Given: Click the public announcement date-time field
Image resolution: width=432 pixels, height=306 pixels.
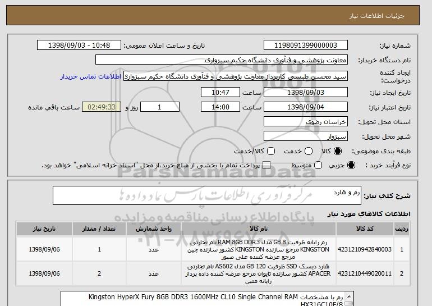Looking at the screenshot, I should pyautogui.click(x=79, y=45).
